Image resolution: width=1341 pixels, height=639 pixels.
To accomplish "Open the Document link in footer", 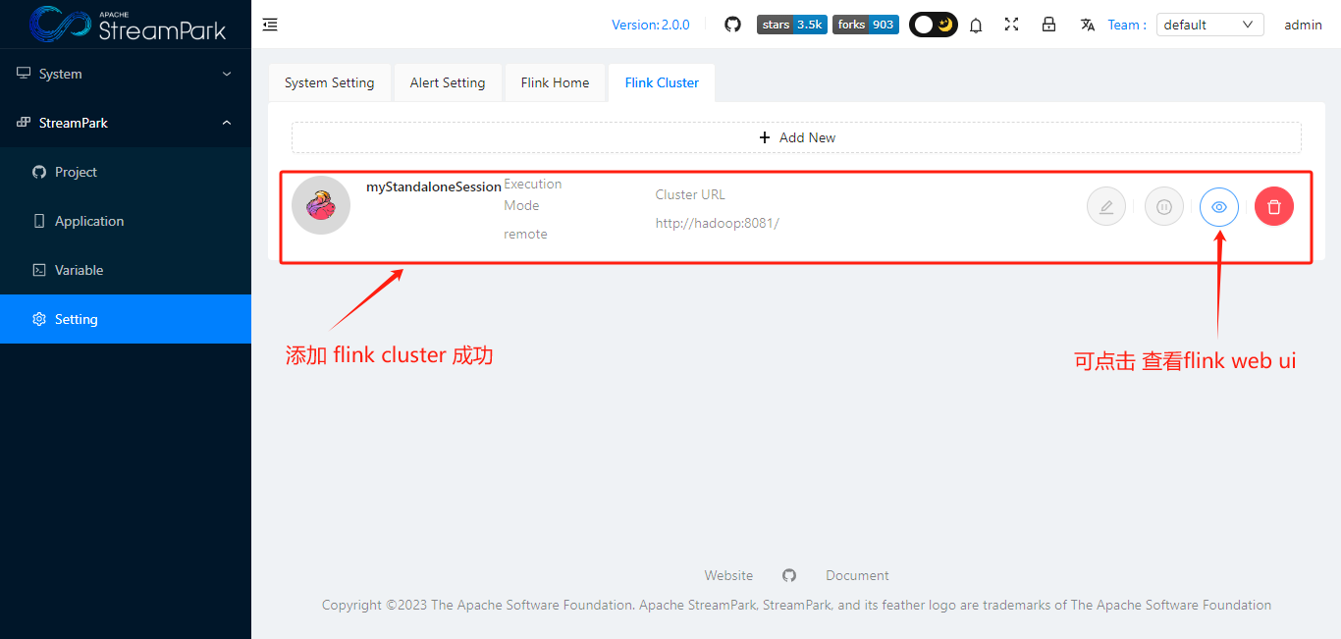I will 856,575.
